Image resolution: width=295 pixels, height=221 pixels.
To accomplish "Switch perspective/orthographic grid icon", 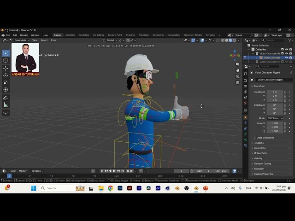I will pyautogui.click(x=238, y=82).
